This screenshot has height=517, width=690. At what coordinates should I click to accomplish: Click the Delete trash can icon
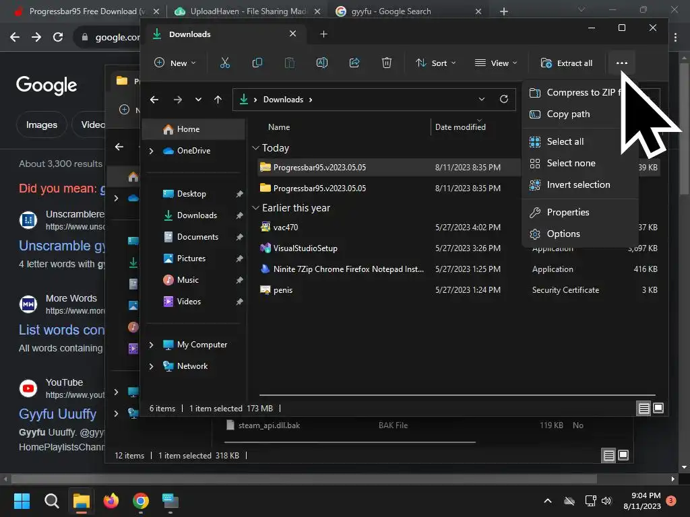pyautogui.click(x=386, y=63)
